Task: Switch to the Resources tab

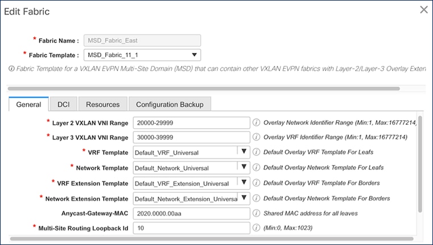Action: pos(103,104)
